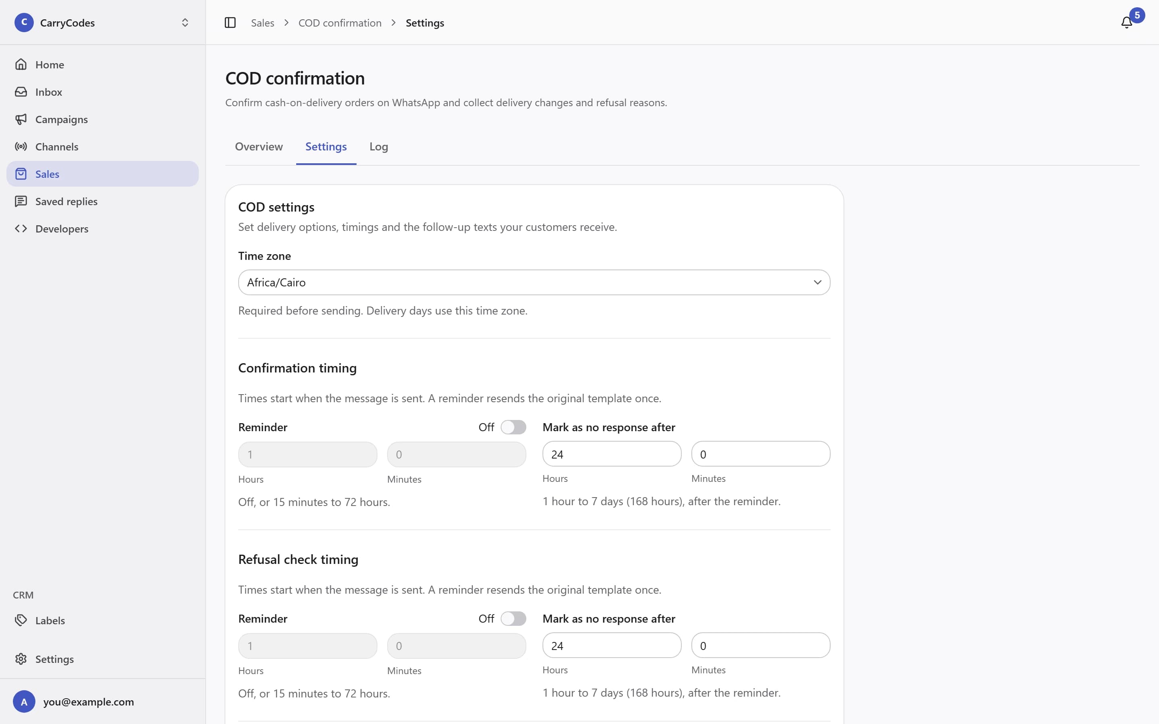Click the Developers code brackets icon
1159x724 pixels.
point(21,228)
